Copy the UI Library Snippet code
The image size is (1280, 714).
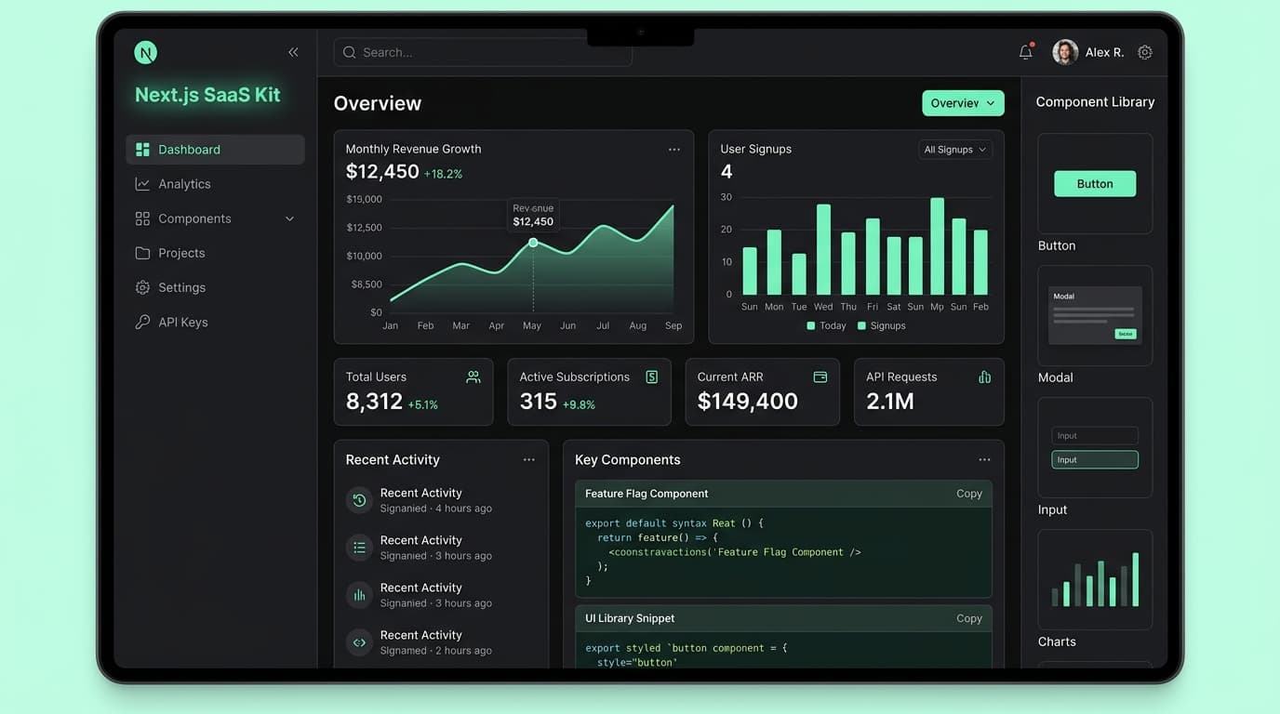coord(969,618)
